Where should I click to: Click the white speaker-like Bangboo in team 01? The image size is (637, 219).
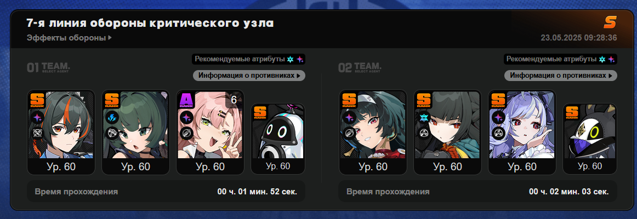pyautogui.click(x=278, y=139)
